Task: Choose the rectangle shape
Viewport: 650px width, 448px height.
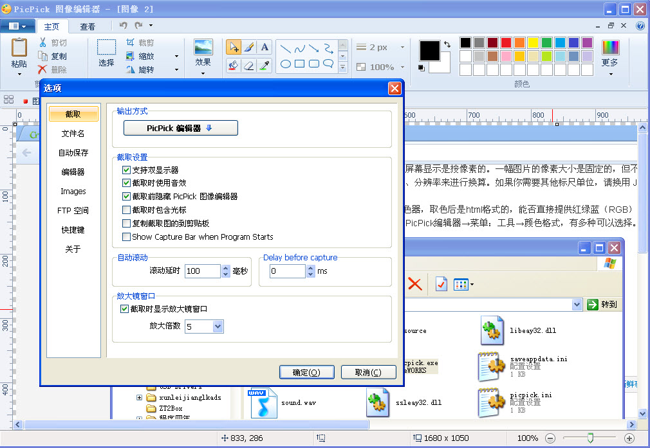Action: coord(299,64)
